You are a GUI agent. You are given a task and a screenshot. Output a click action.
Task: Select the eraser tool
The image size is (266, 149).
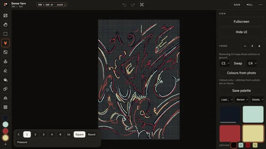(x=6, y=70)
